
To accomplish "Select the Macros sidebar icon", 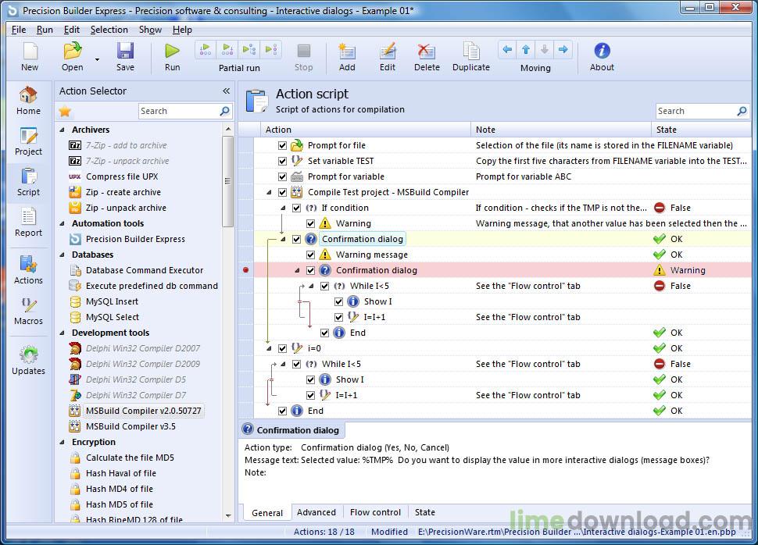I will pyautogui.click(x=28, y=305).
